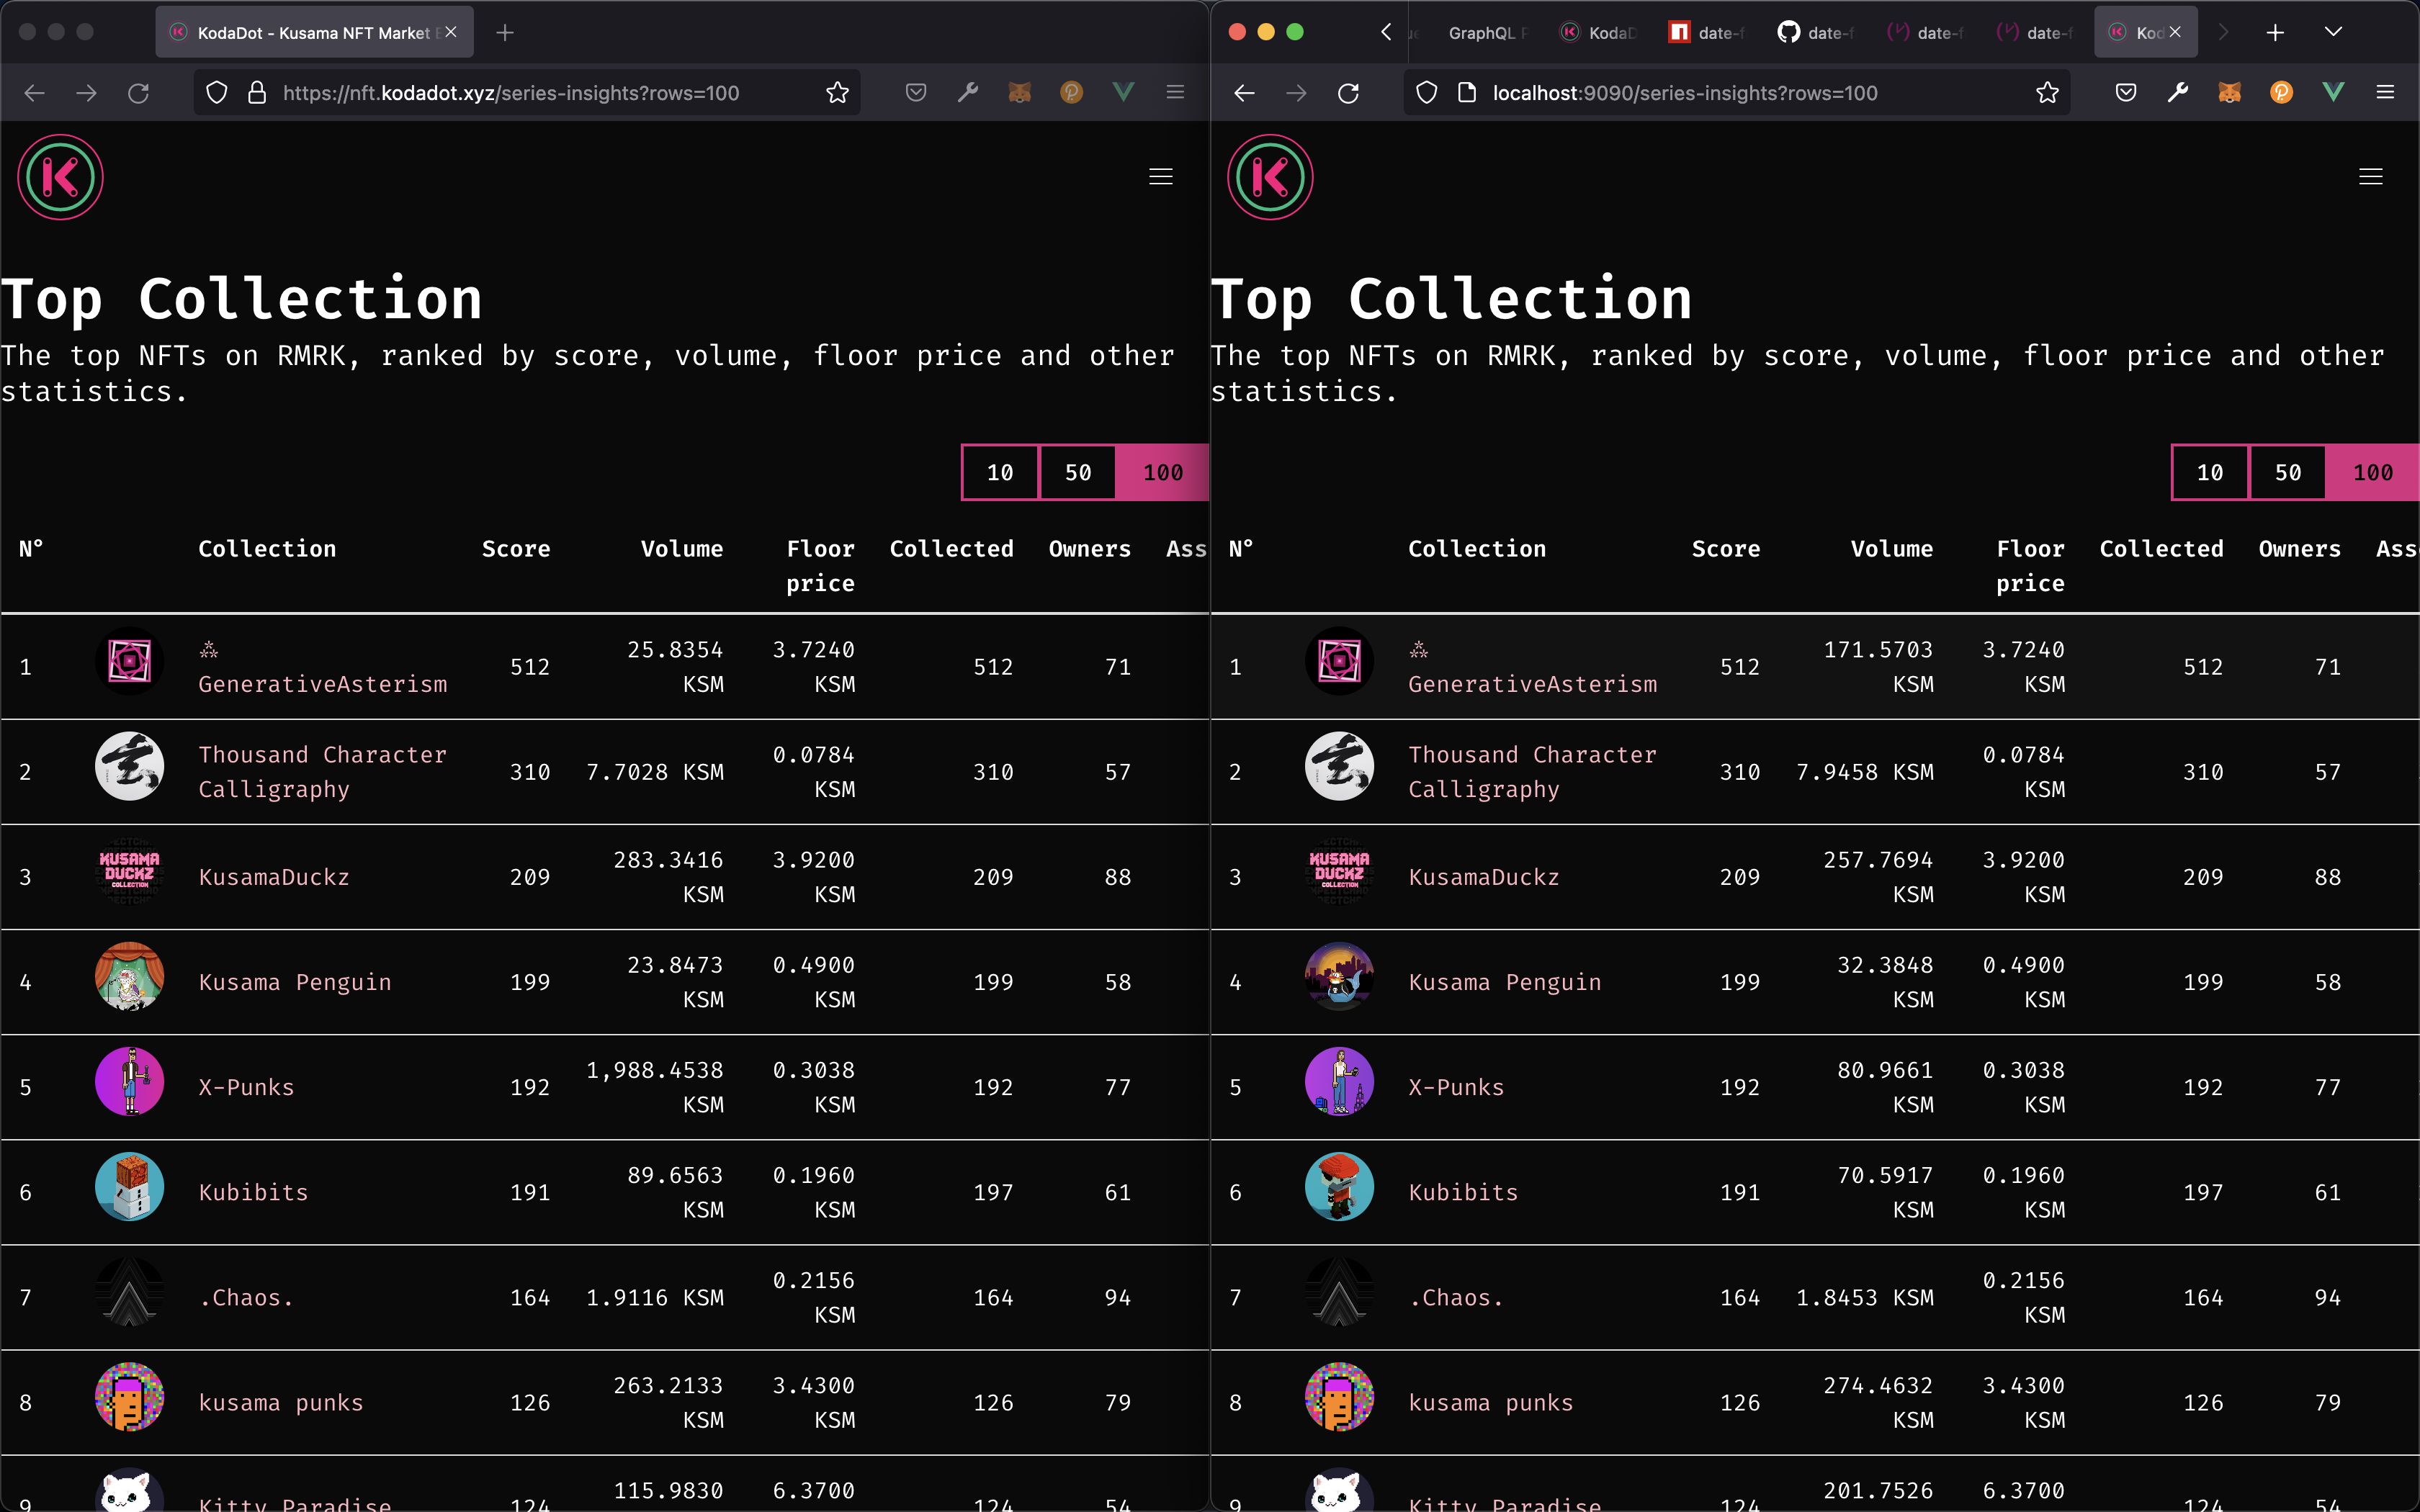Sort by Collected column in right window
The width and height of the screenshot is (2420, 1512).
[x=2161, y=549]
